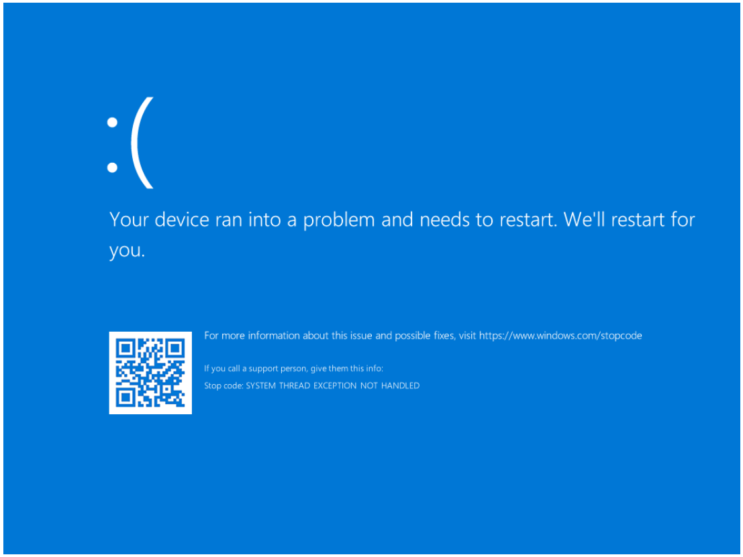
Task: Open the windows.com/stopcode URL
Action: [x=560, y=336]
